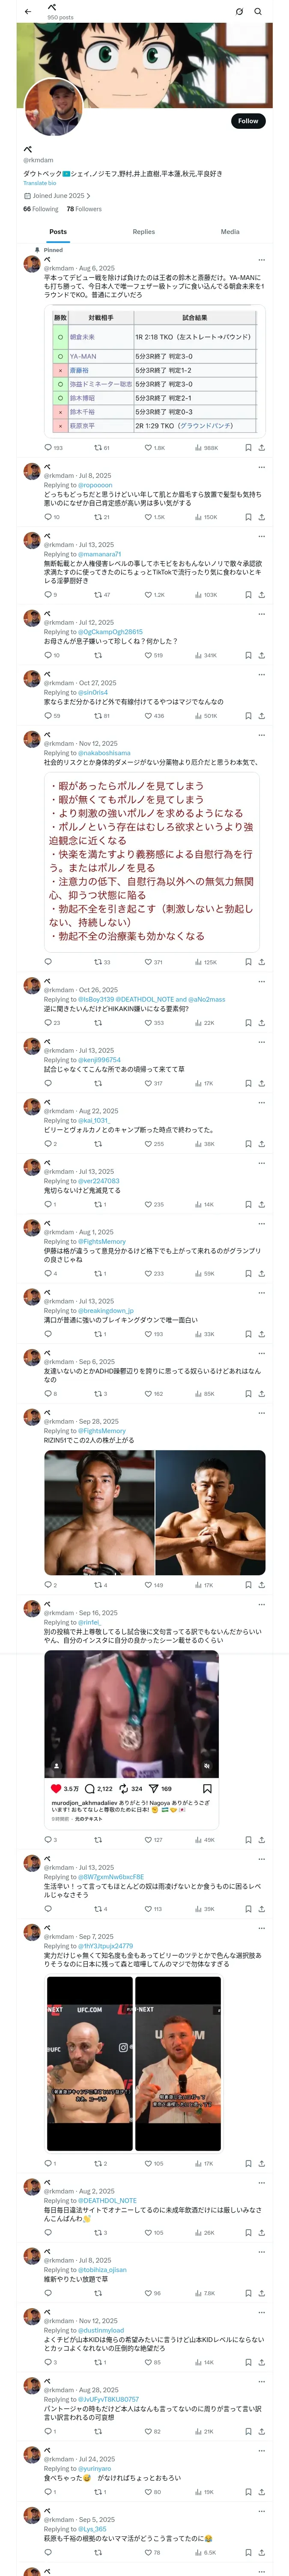Viewport: 289px width, 2576px height.
Task: Go back using the top-left arrow
Action: [28, 12]
